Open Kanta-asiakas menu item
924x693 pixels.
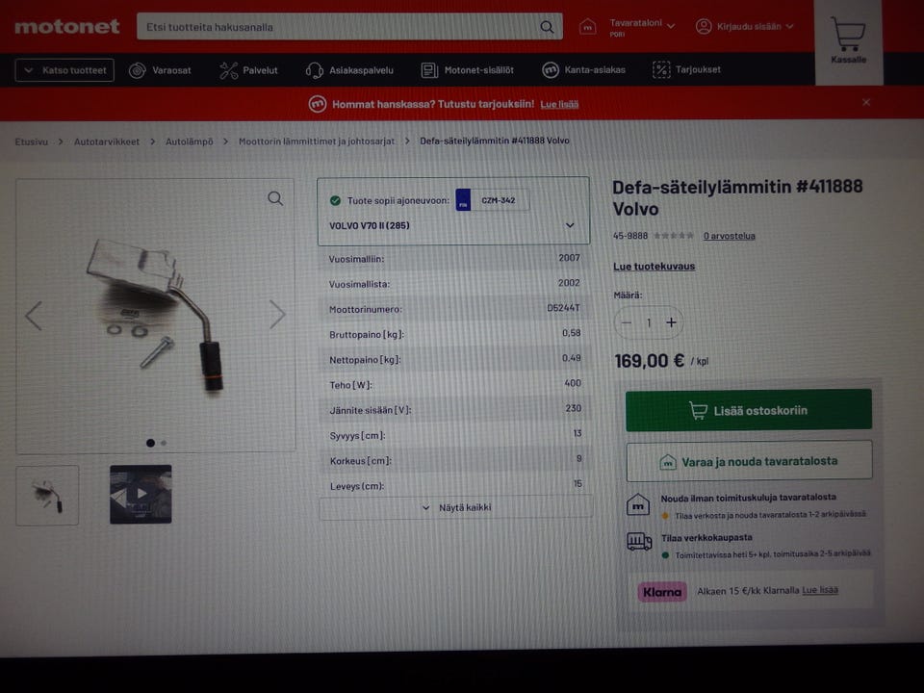595,69
